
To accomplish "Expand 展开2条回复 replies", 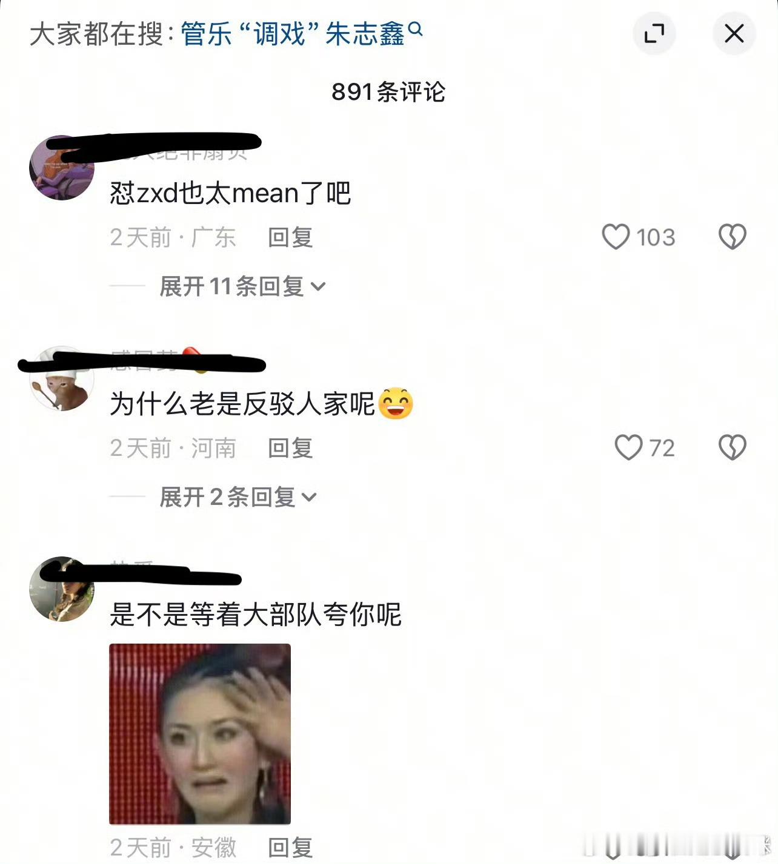I will tap(238, 497).
